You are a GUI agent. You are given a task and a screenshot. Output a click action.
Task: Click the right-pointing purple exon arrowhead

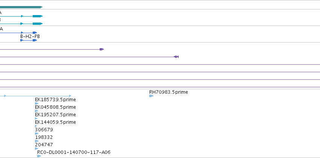(102, 49)
